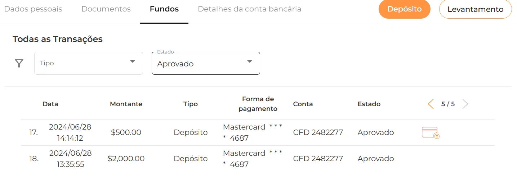Select the $500.00 deposit row

pos(126,132)
